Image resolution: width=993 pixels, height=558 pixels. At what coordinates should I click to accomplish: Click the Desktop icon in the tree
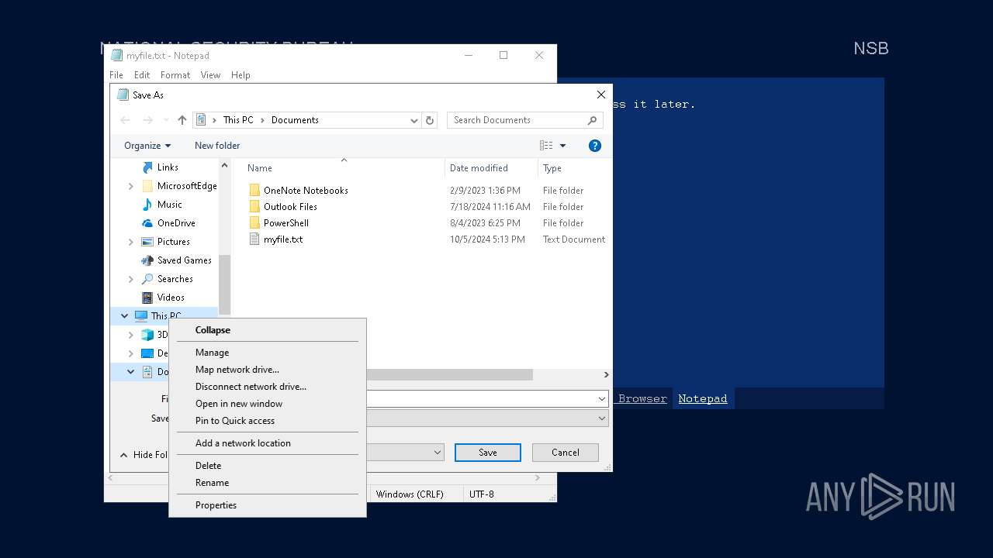pyautogui.click(x=147, y=353)
